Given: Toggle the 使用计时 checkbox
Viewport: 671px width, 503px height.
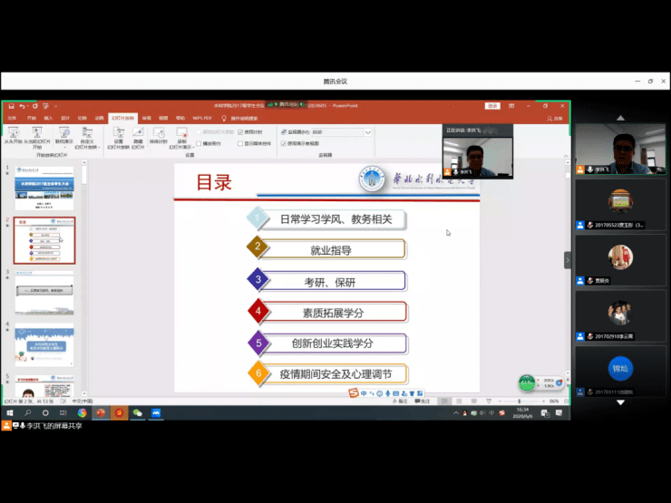Looking at the screenshot, I should pos(240,131).
